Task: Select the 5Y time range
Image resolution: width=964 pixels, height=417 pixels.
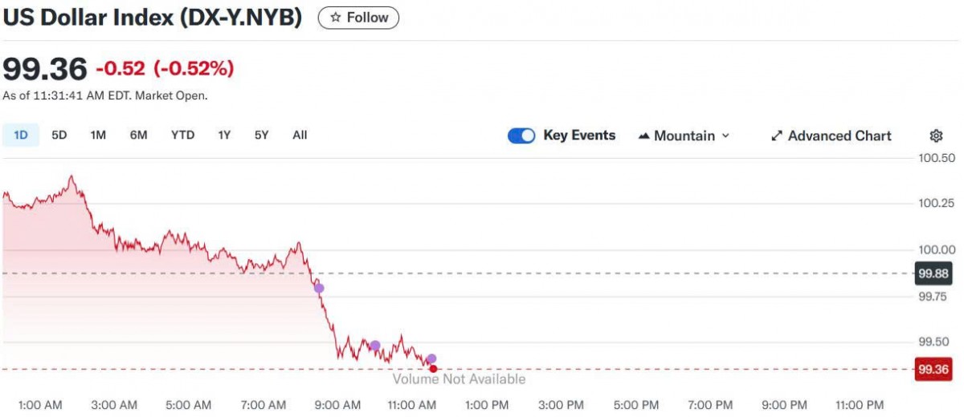Action: pos(261,135)
